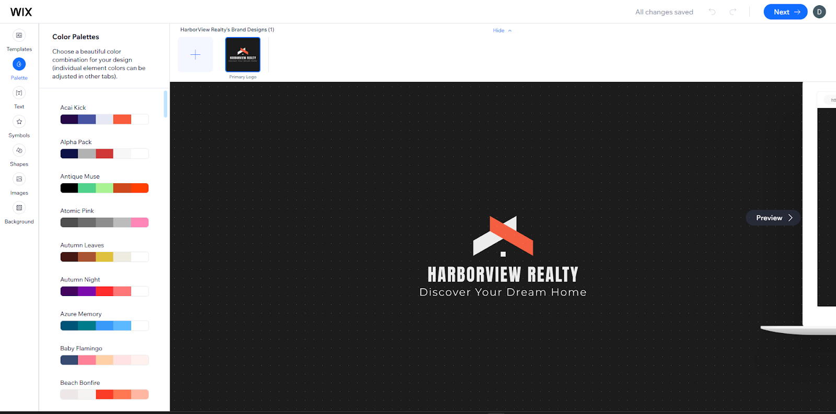This screenshot has height=414, width=836.
Task: Click the redo arrow icon
Action: tap(733, 11)
